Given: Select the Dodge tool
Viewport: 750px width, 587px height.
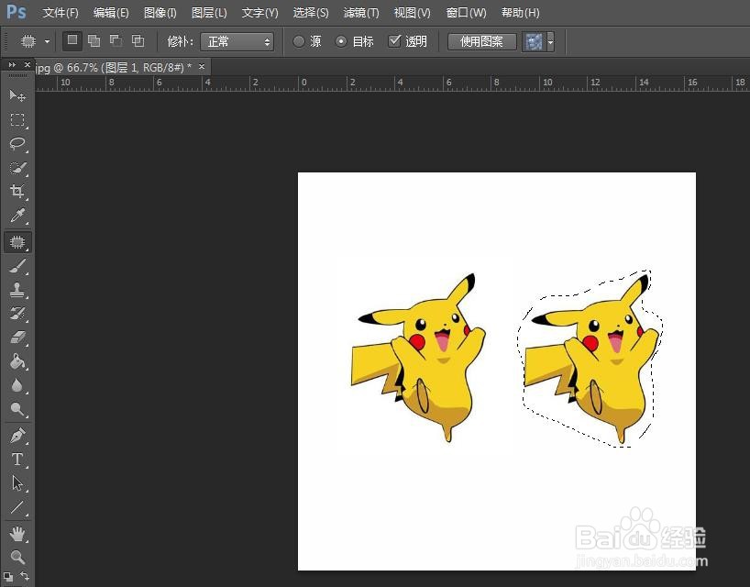Looking at the screenshot, I should (17, 409).
